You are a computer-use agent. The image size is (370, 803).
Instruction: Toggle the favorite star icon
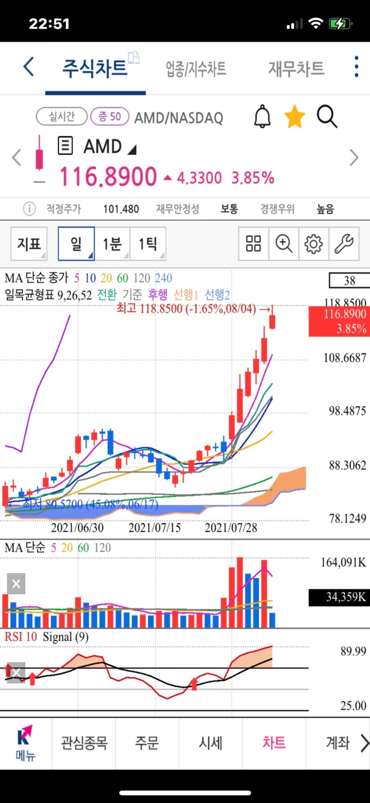coord(295,116)
